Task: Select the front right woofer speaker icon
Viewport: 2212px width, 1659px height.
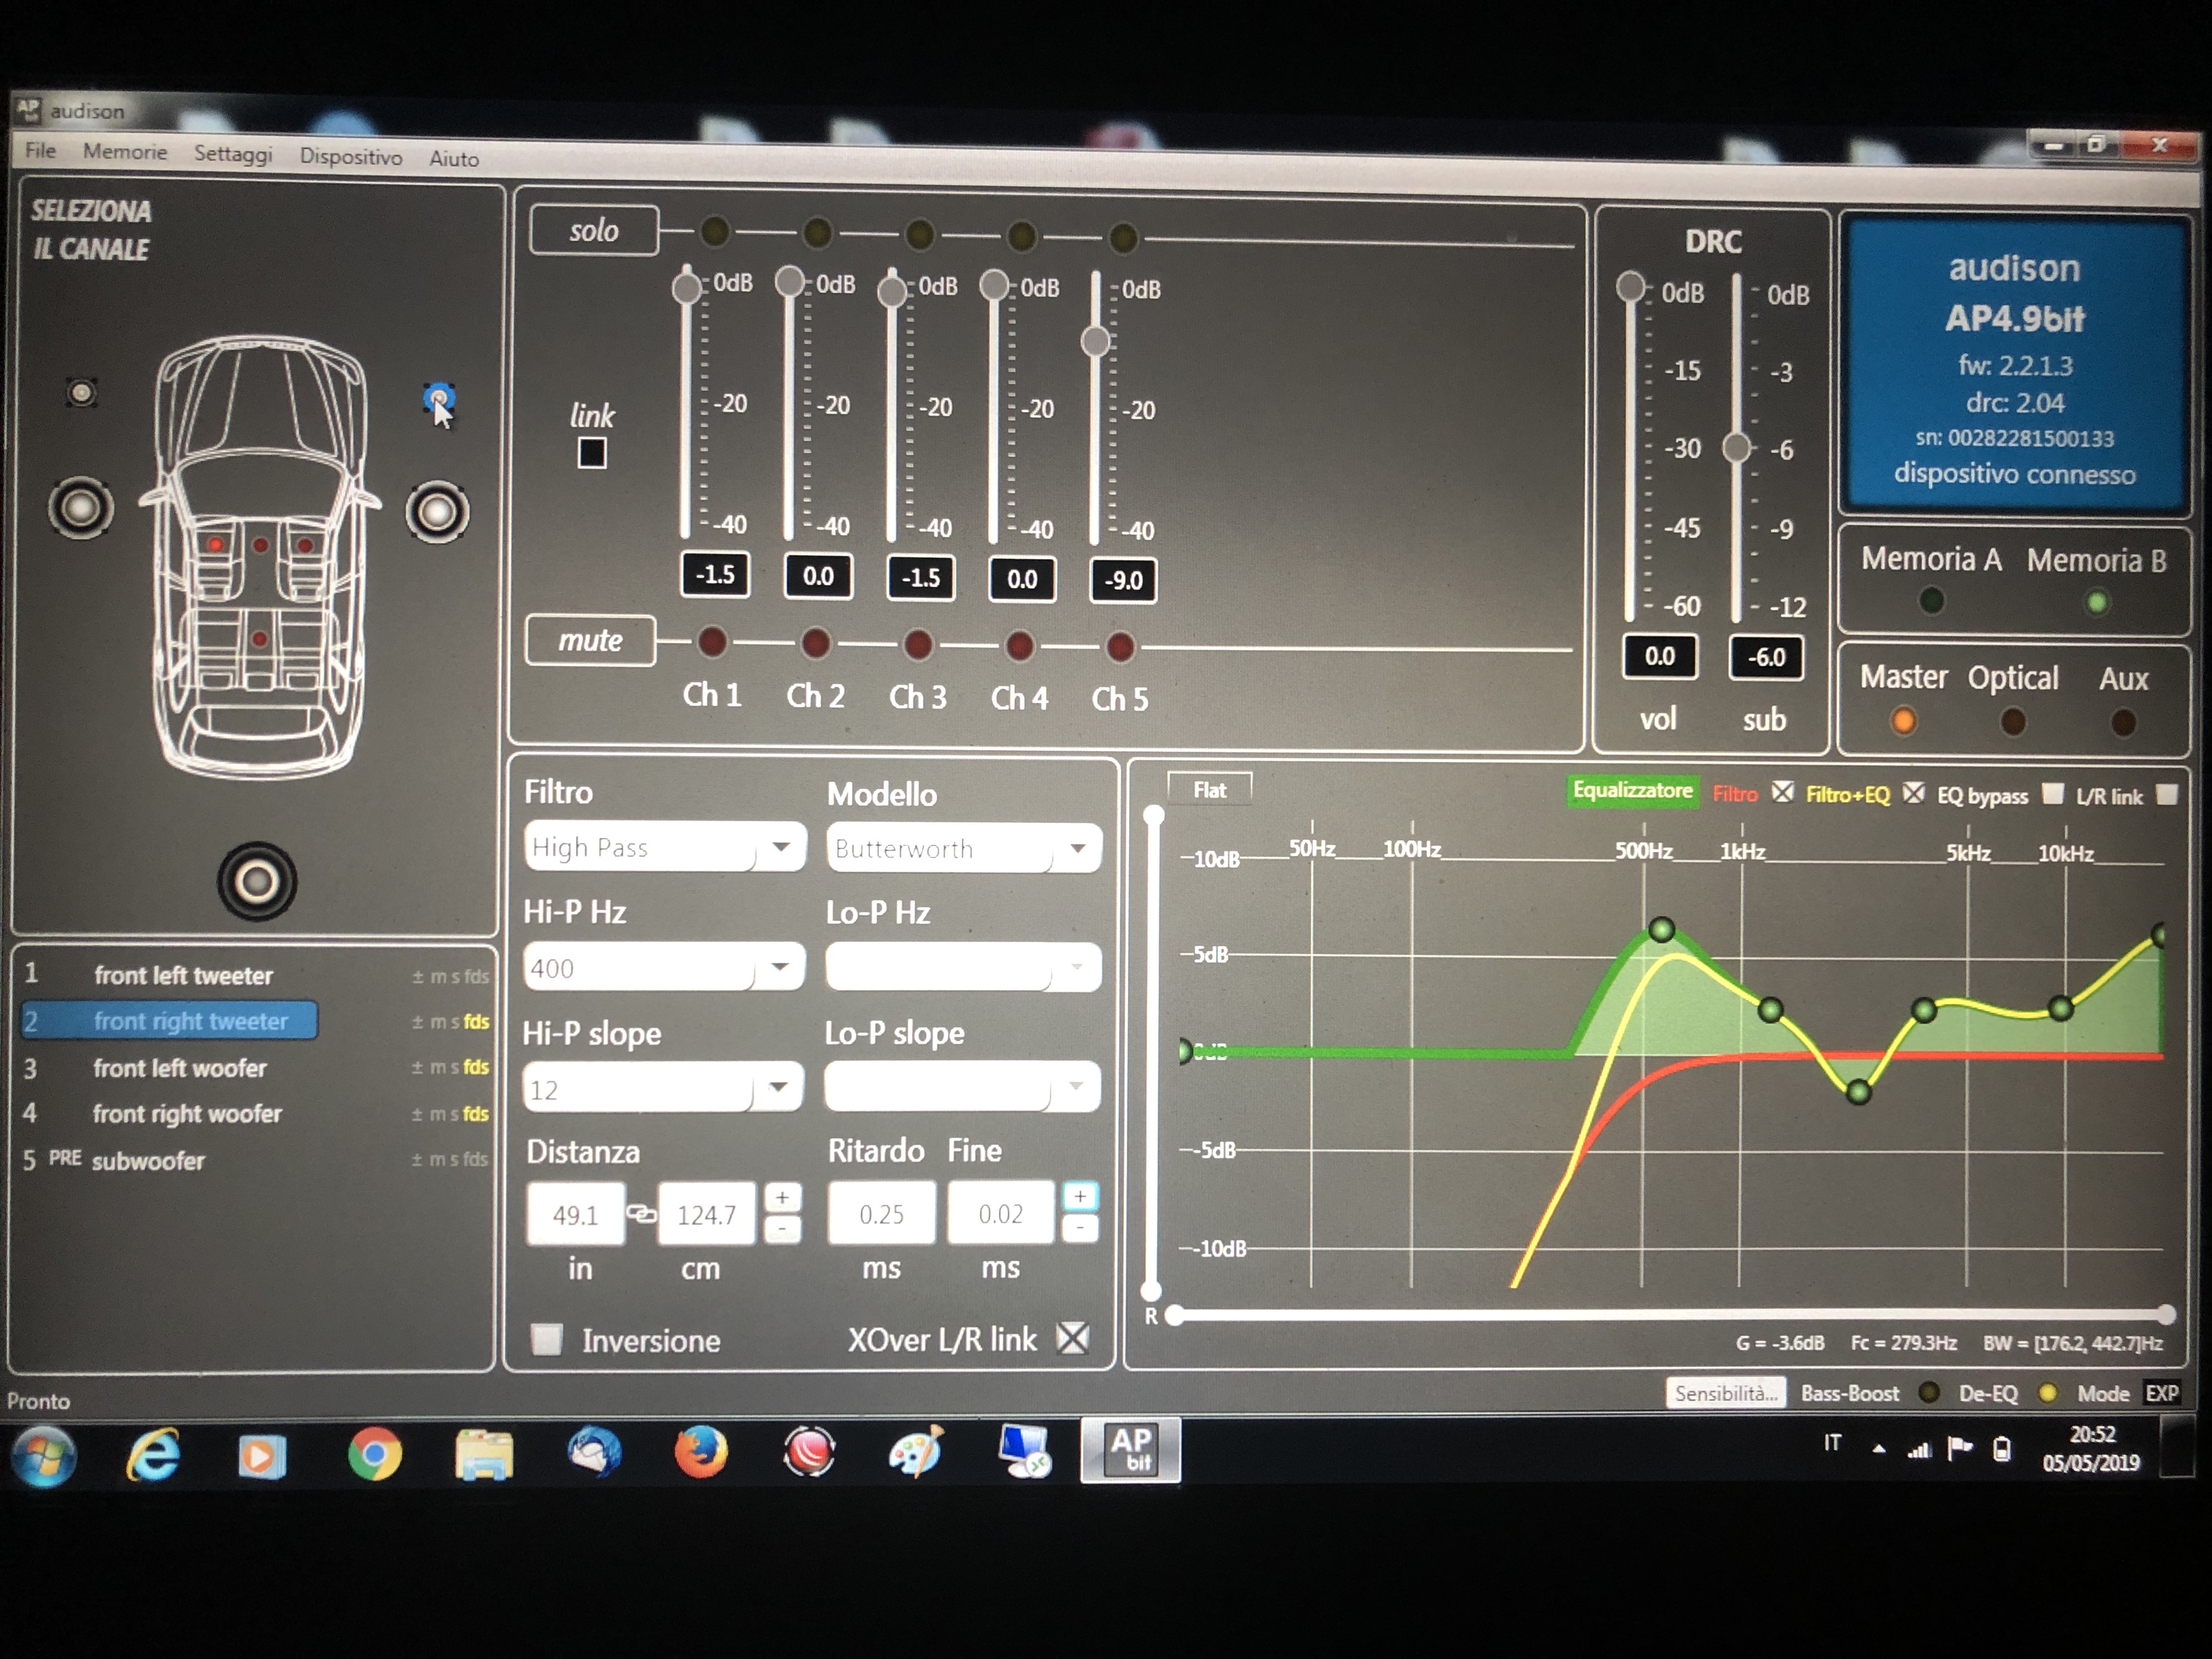Action: 437,513
